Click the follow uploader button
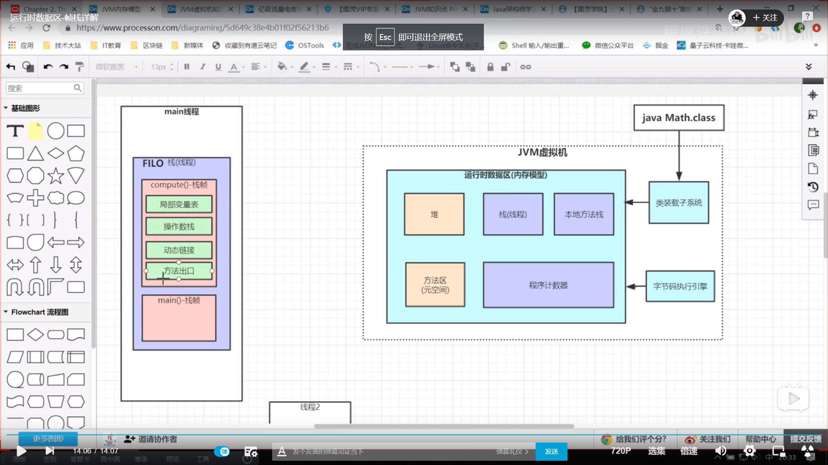Screen dimensions: 828x465 (x=765, y=18)
